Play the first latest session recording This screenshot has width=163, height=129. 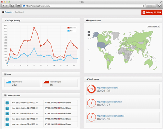(x=7, y=103)
